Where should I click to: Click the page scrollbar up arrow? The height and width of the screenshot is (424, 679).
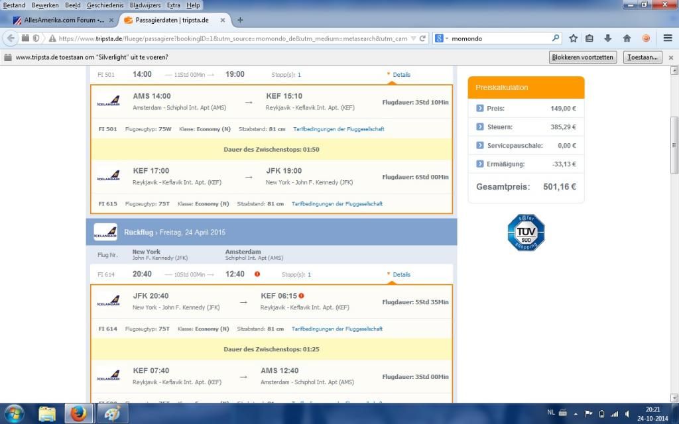pyautogui.click(x=674, y=70)
